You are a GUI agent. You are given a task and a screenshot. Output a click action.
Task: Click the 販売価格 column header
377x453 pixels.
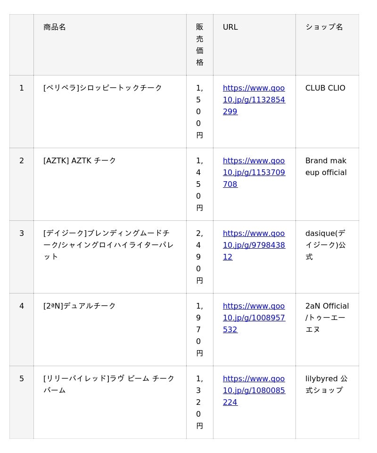pos(200,44)
